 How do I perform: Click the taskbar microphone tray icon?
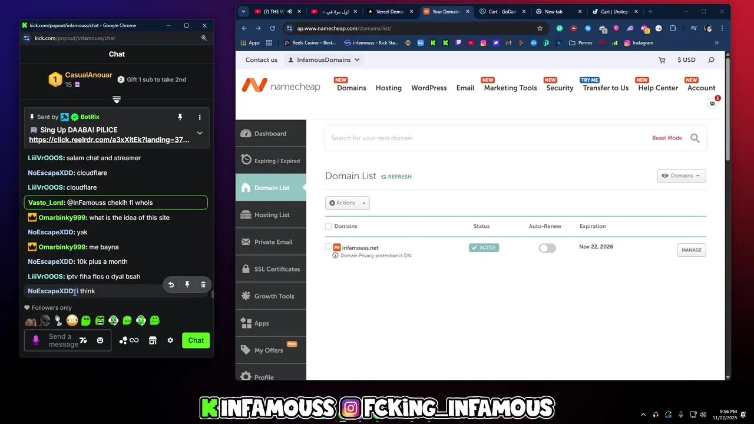point(681,414)
